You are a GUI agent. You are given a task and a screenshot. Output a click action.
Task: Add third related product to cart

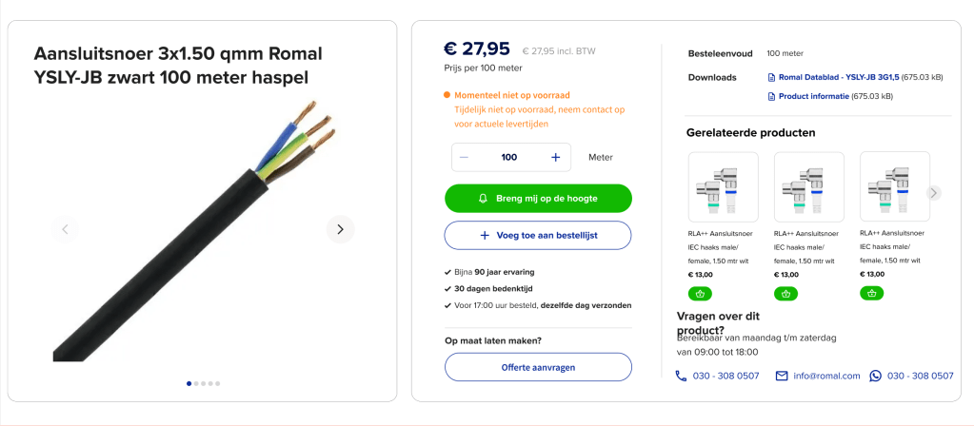click(871, 293)
